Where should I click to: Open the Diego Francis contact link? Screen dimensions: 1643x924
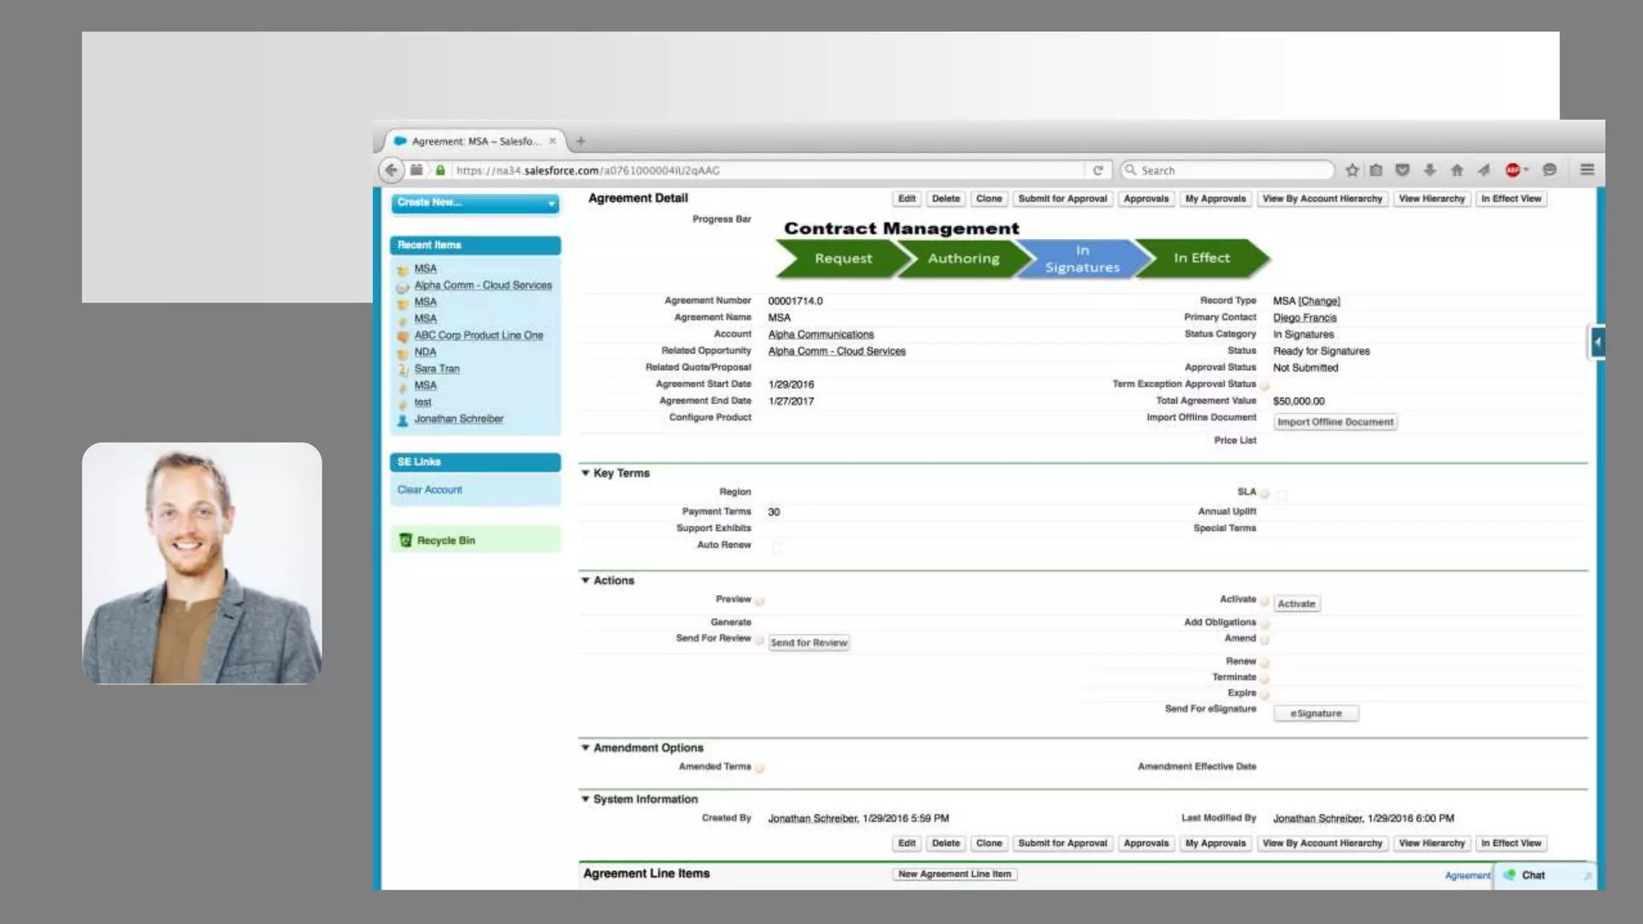[1304, 318]
